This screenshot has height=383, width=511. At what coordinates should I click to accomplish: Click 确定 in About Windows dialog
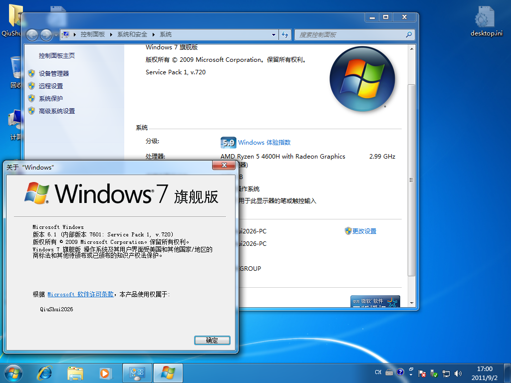[212, 340]
